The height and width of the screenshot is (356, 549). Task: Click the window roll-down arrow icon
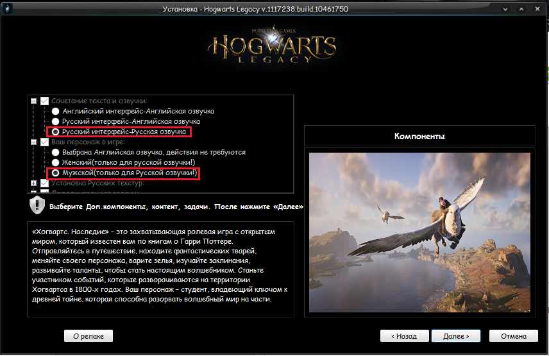pos(505,9)
